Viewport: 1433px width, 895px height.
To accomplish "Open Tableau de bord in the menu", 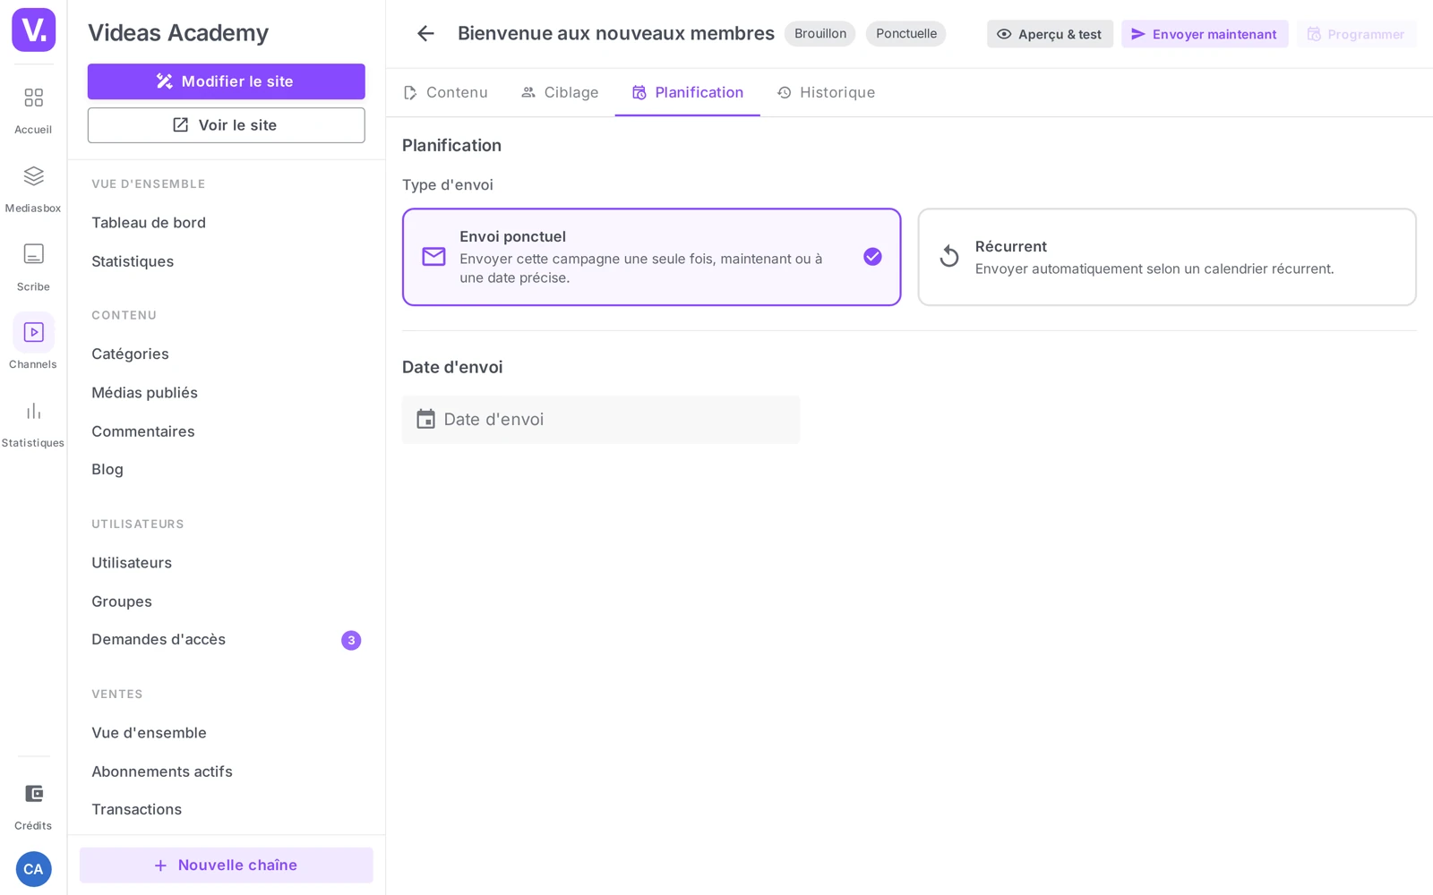I will click(x=149, y=223).
